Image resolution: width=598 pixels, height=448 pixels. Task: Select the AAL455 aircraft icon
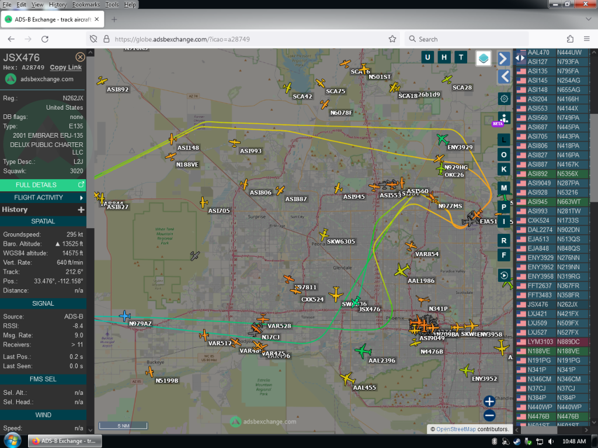(347, 379)
